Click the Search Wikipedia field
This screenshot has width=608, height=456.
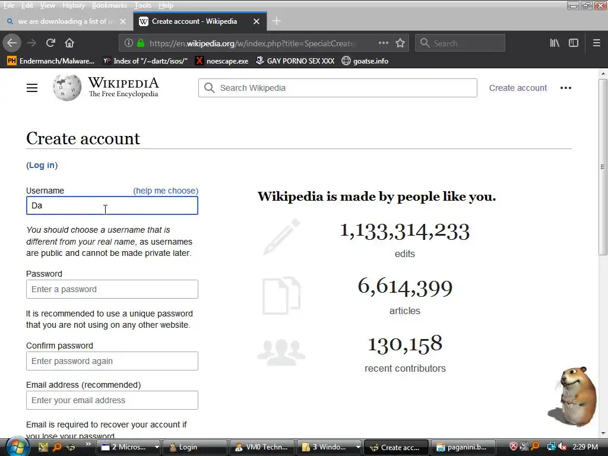[338, 88]
